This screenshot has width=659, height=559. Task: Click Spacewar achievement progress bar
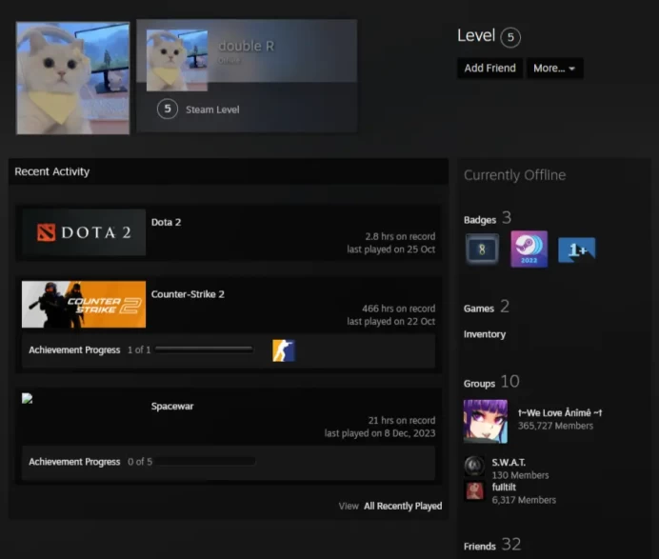click(x=205, y=461)
